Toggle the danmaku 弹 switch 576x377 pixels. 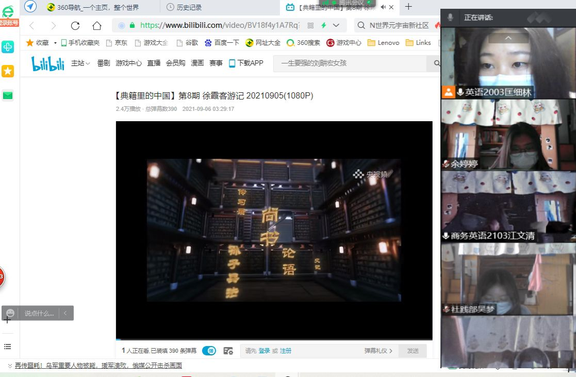[209, 351]
